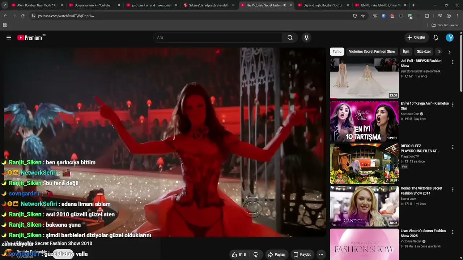Open Live: Victoria's Secret Fashion Show 2025 title
The image size is (463, 260).
[423, 233]
